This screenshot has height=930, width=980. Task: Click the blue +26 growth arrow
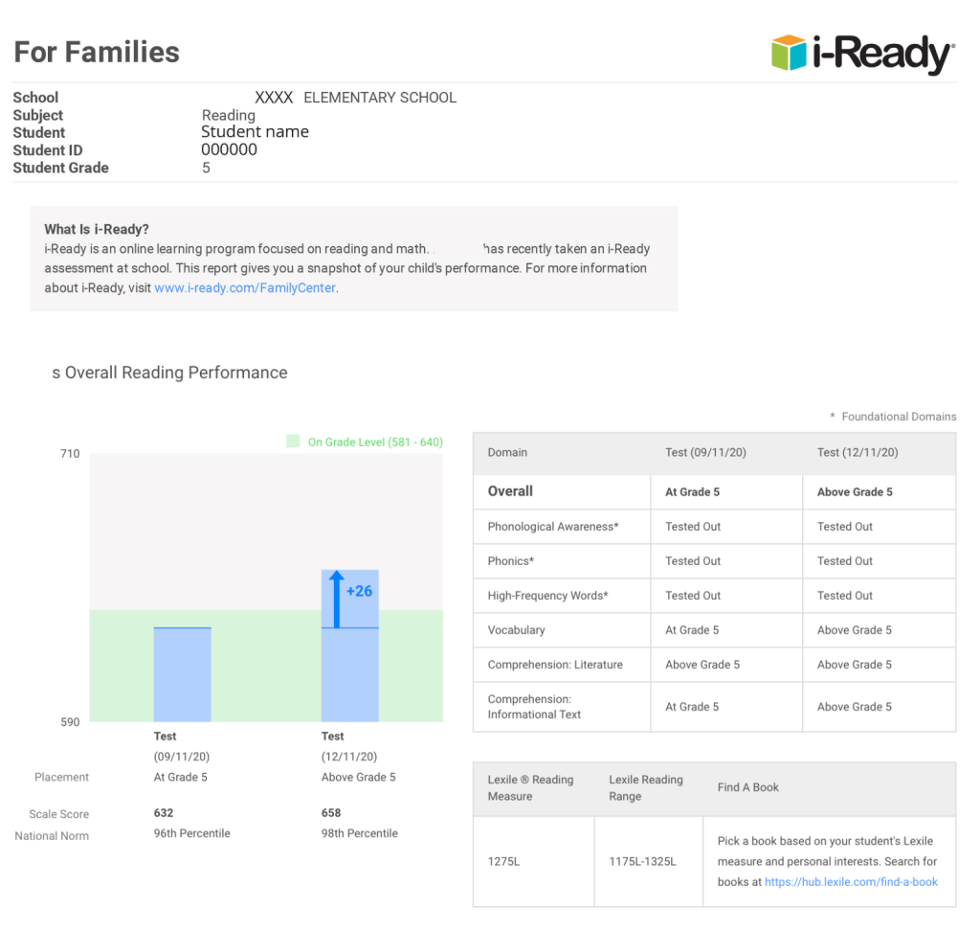coord(336,599)
